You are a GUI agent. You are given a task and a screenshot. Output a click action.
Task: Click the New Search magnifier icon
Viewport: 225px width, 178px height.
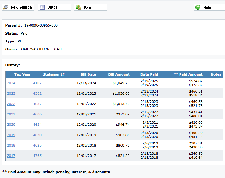(x=6, y=7)
